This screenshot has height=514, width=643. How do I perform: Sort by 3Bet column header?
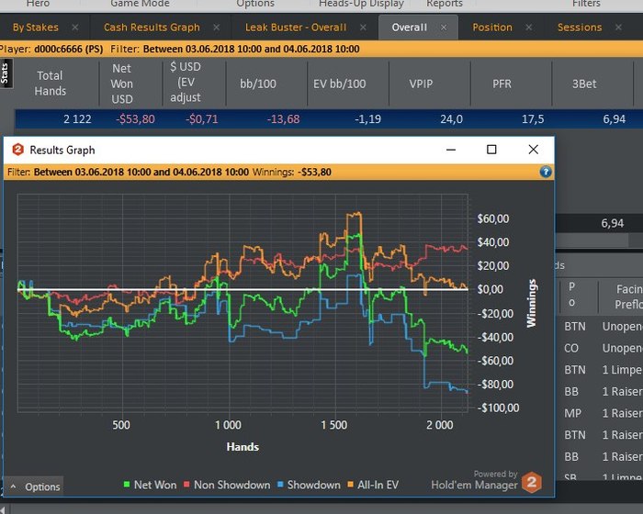pyautogui.click(x=584, y=84)
